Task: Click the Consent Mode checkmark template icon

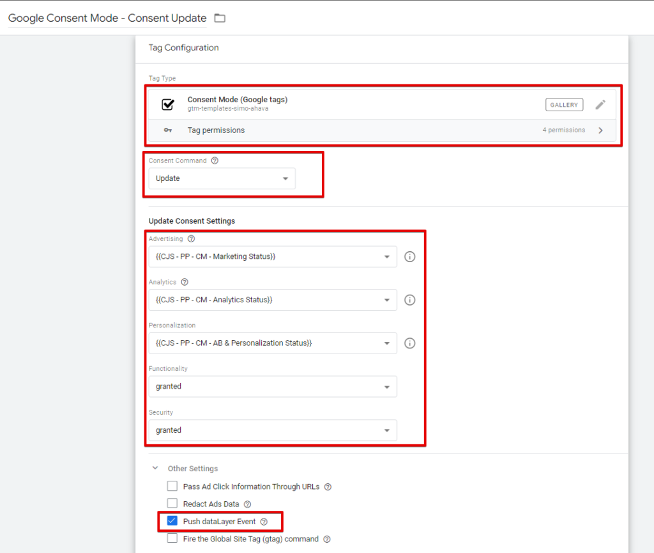Action: pyautogui.click(x=168, y=104)
